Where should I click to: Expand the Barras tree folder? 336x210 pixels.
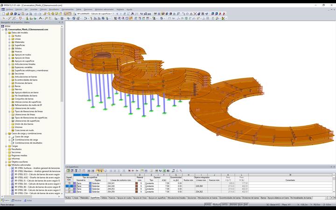click(9, 86)
